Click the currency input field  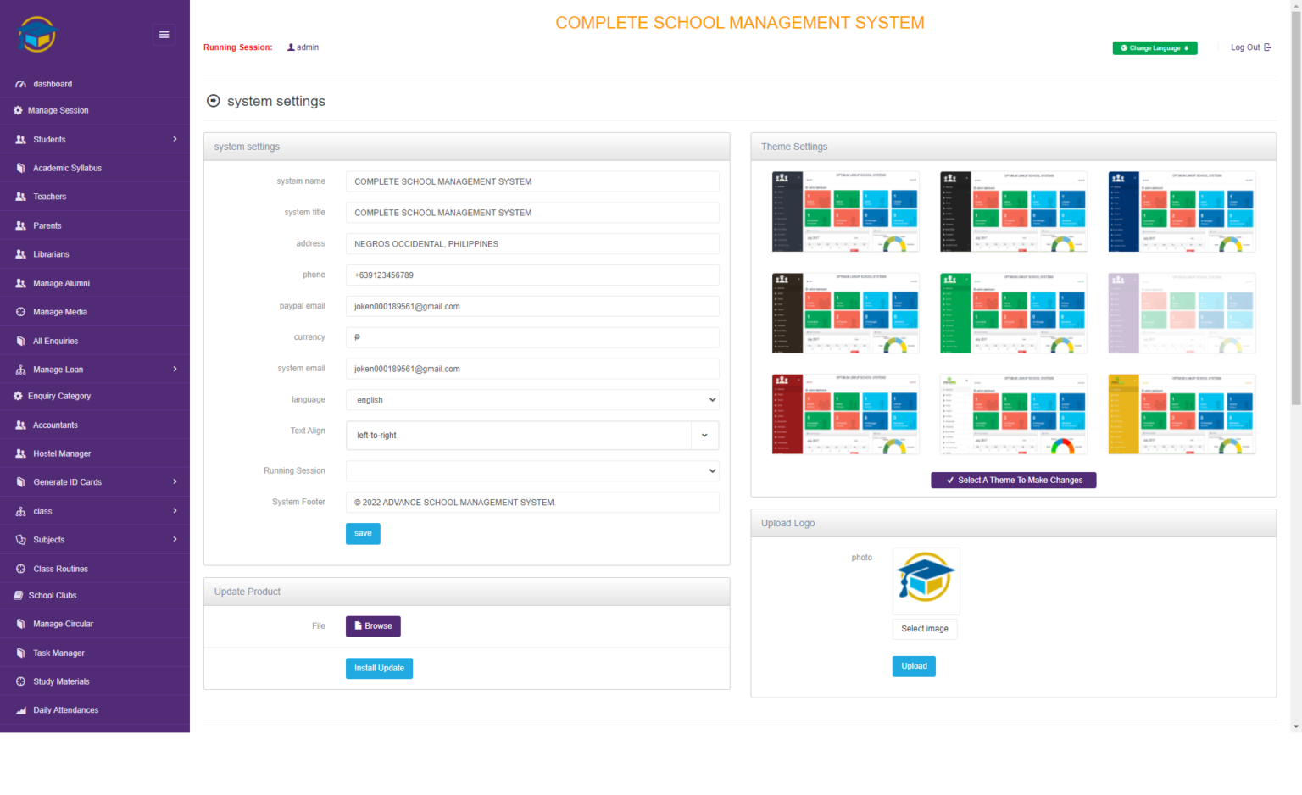(x=532, y=337)
